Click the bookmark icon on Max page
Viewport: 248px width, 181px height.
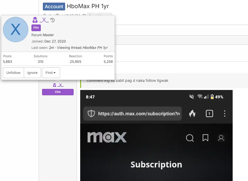(205, 138)
